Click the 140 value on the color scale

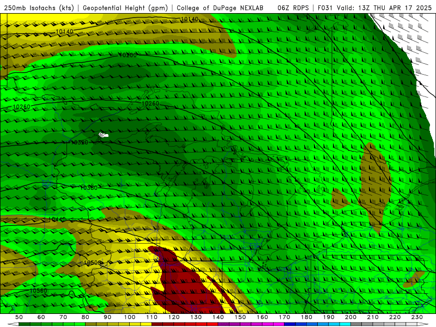click(219, 317)
